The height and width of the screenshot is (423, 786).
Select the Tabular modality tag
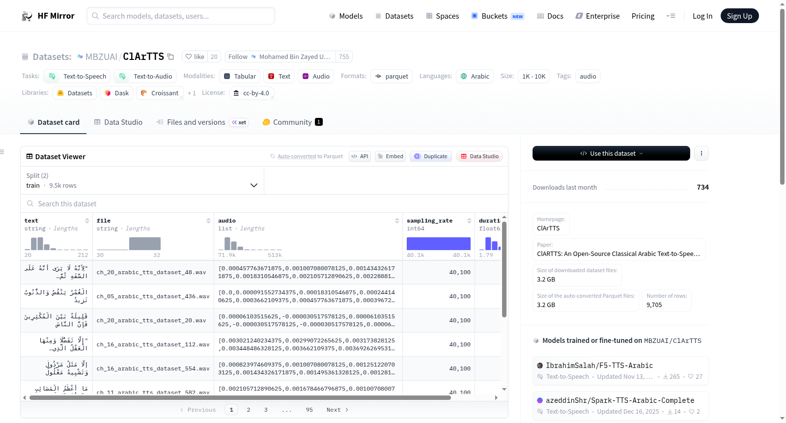click(240, 76)
